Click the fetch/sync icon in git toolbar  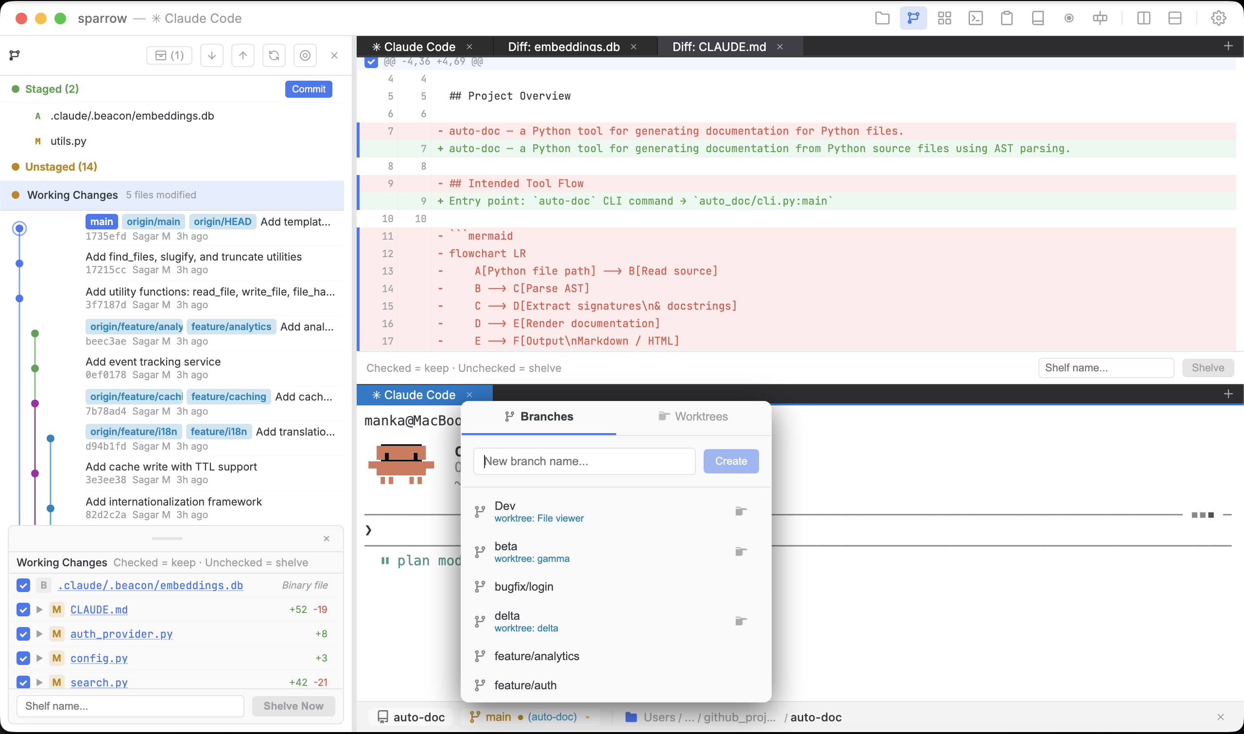tap(274, 55)
